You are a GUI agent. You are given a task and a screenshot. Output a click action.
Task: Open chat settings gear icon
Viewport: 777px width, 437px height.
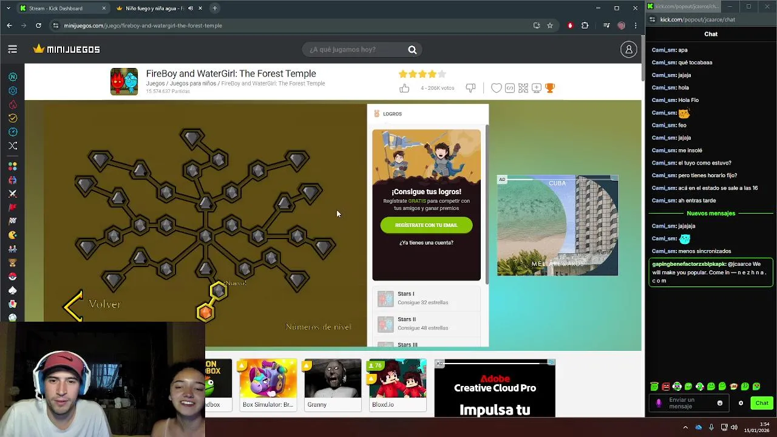[741, 403]
